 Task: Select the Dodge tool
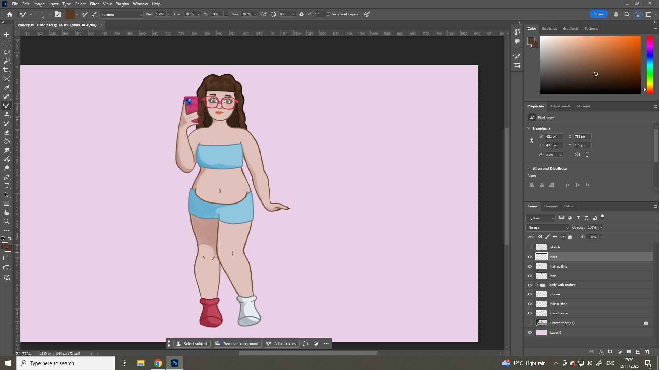pos(7,168)
